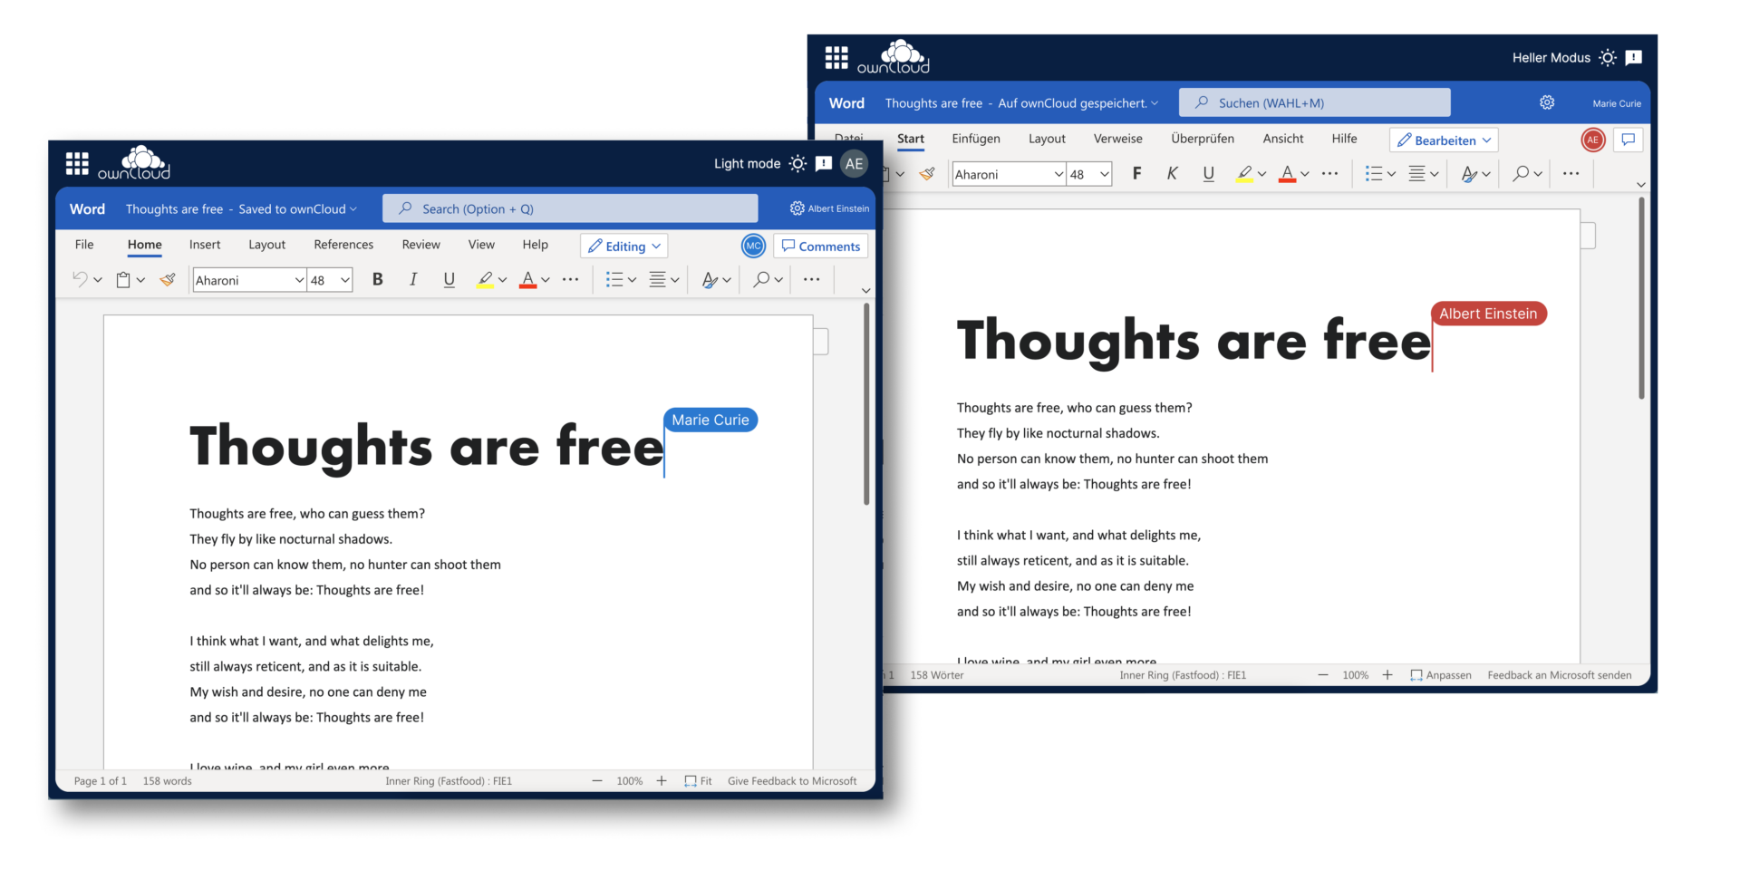
Task: Open notifications icon beside Light mode
Action: click(x=824, y=163)
